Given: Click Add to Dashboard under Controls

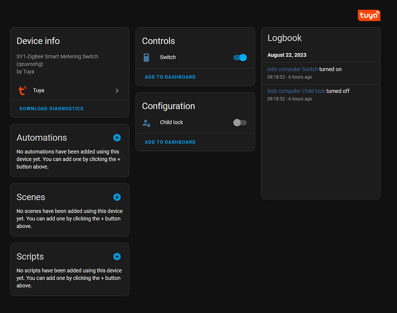Looking at the screenshot, I should (x=170, y=77).
